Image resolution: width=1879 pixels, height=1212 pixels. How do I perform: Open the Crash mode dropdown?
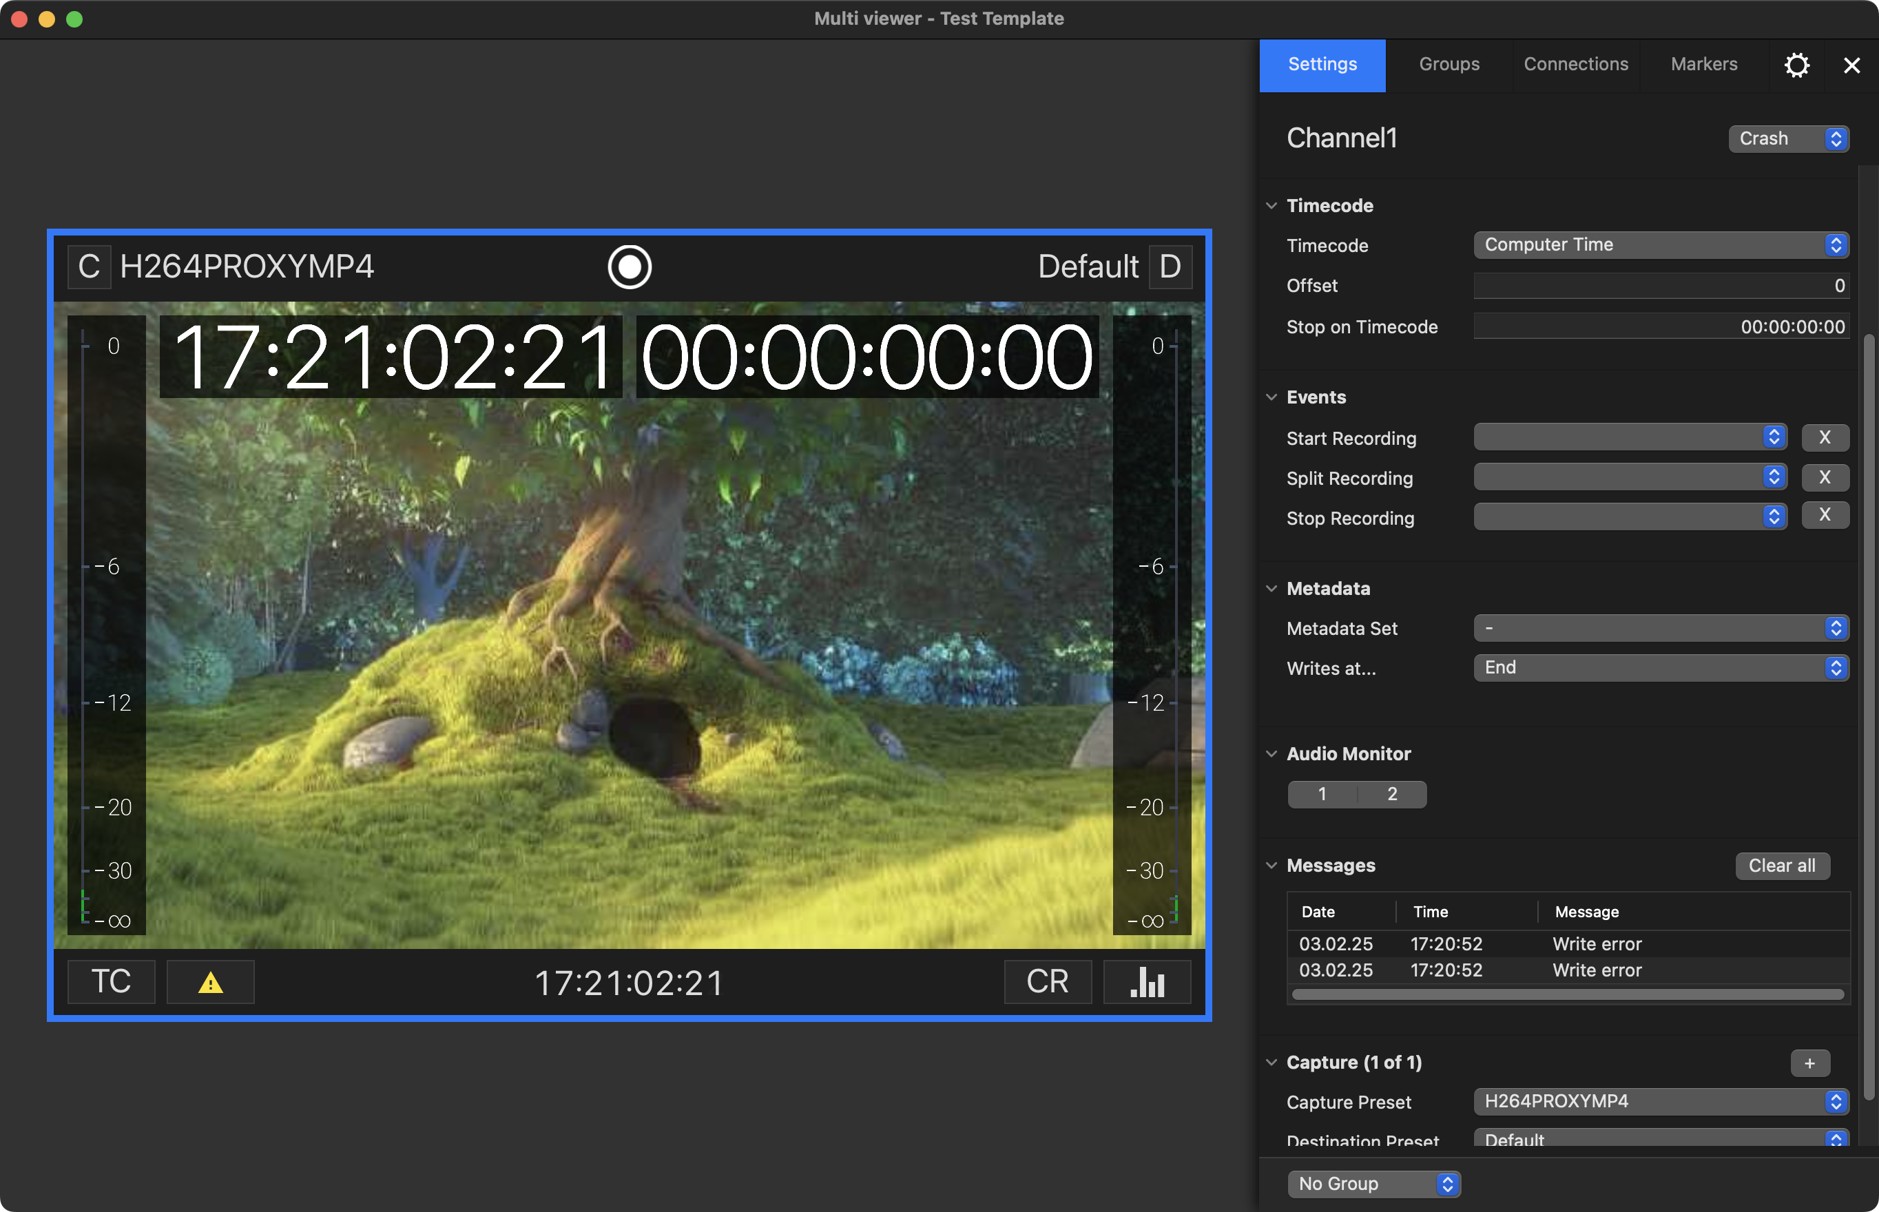click(x=1789, y=138)
